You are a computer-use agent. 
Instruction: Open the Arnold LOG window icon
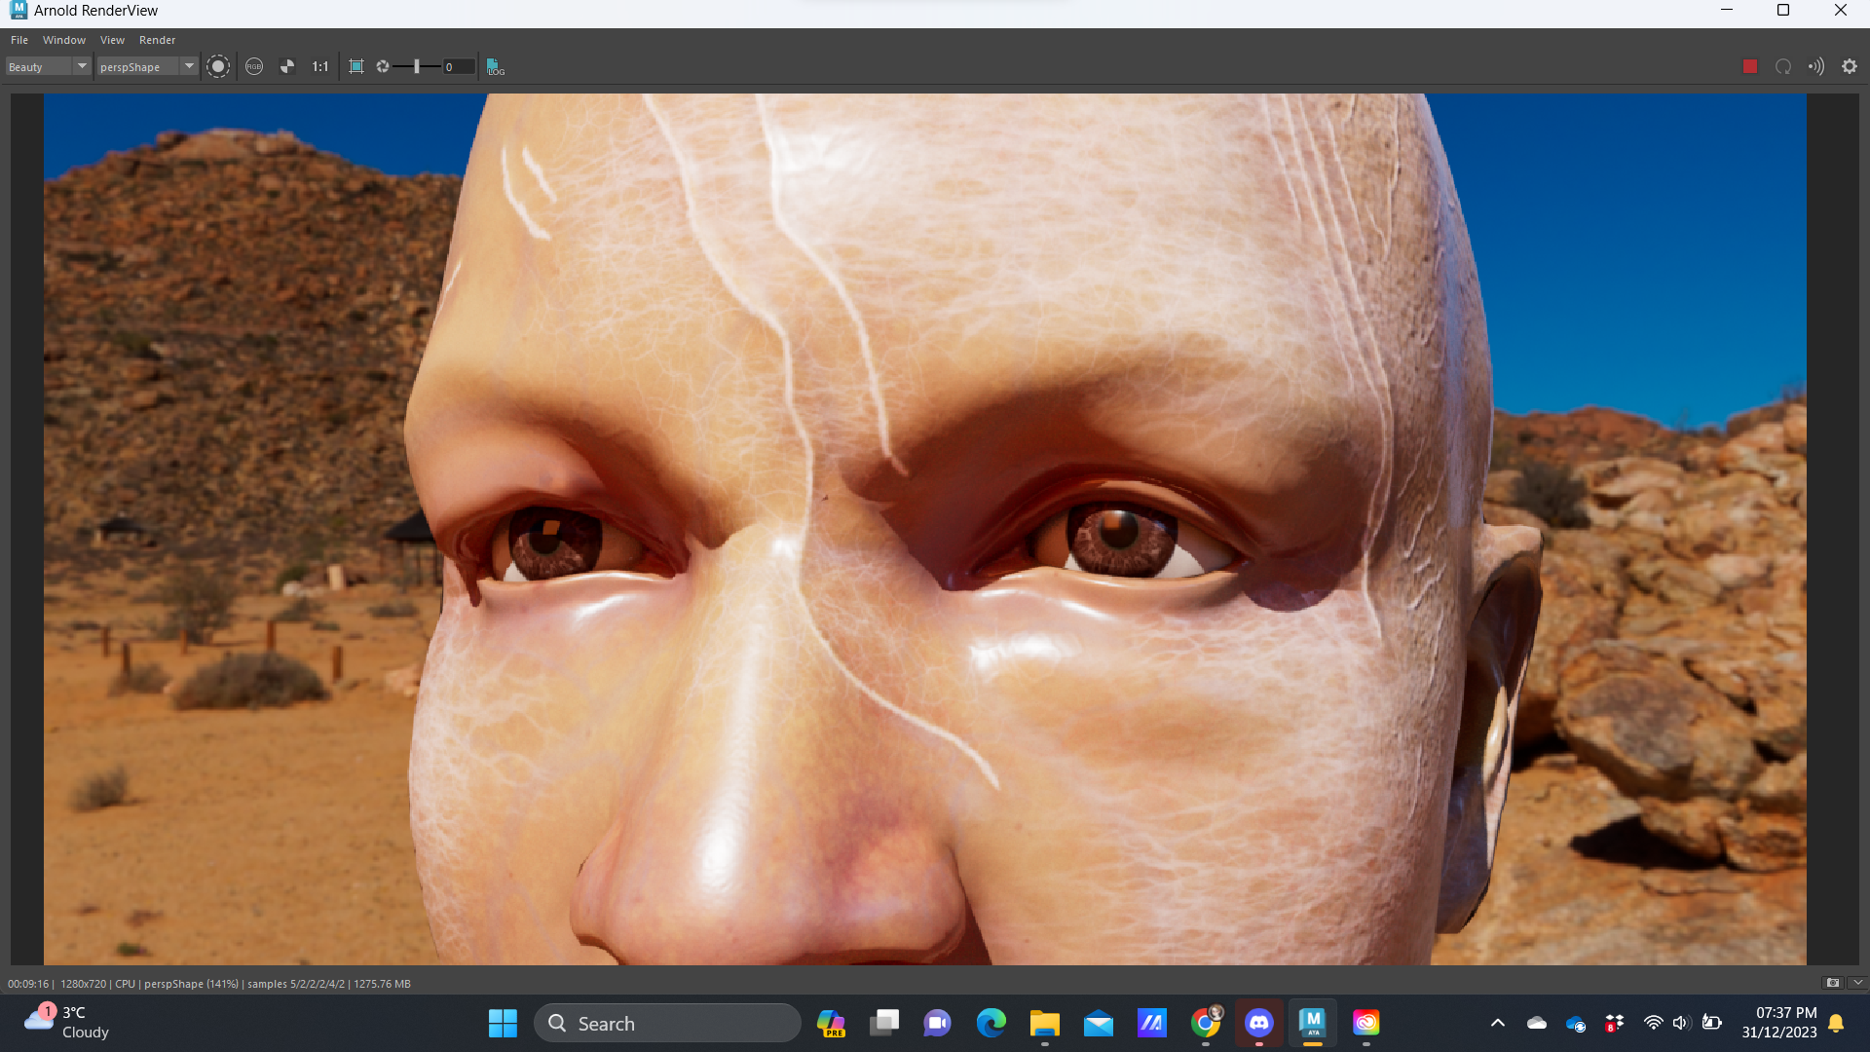496,66
